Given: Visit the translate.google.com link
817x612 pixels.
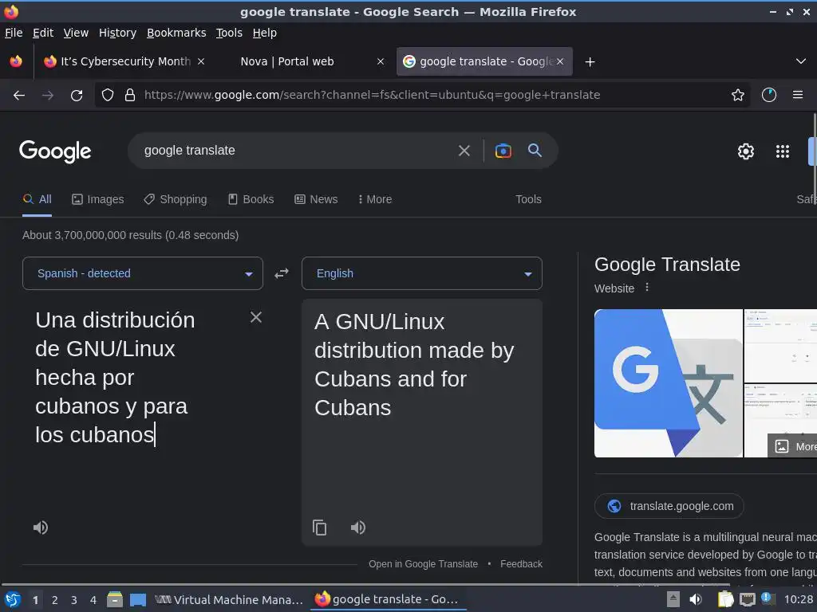Looking at the screenshot, I should pyautogui.click(x=669, y=506).
